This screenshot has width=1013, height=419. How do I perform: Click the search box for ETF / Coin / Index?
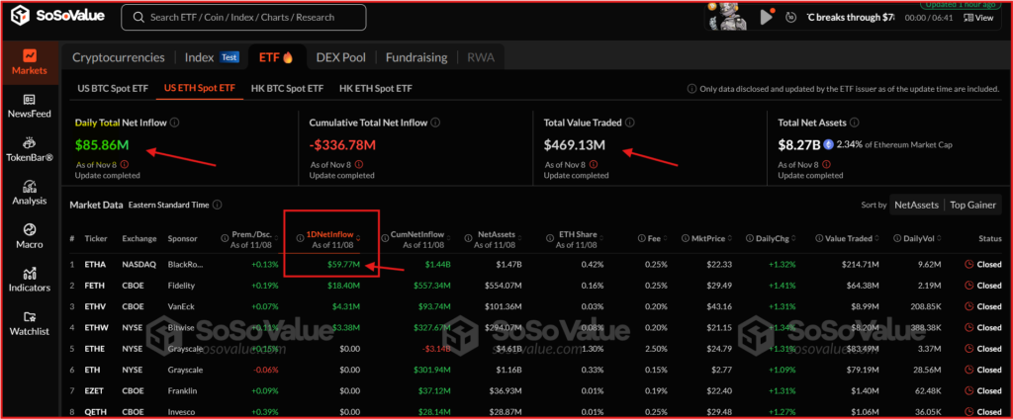(243, 18)
